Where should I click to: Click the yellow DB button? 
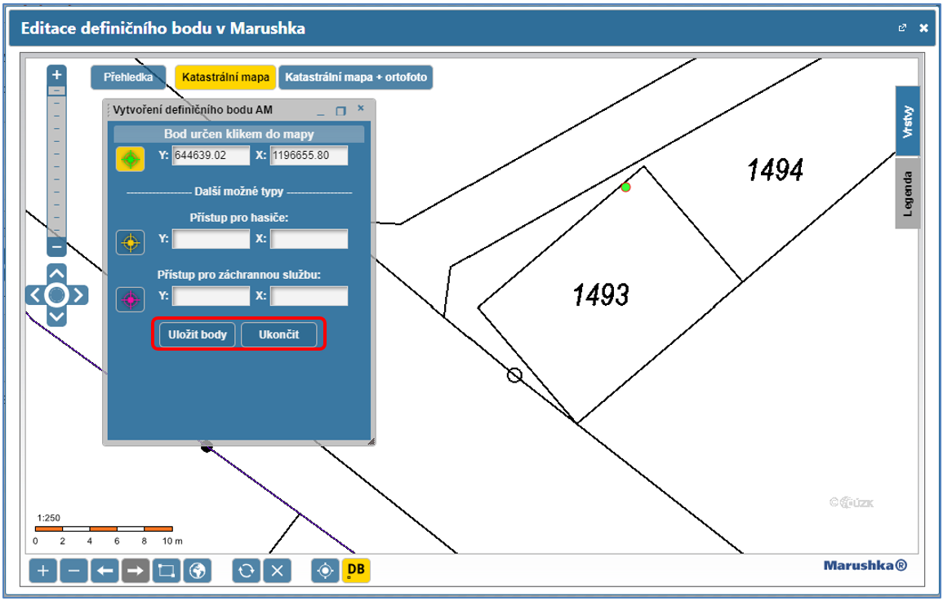click(x=356, y=571)
